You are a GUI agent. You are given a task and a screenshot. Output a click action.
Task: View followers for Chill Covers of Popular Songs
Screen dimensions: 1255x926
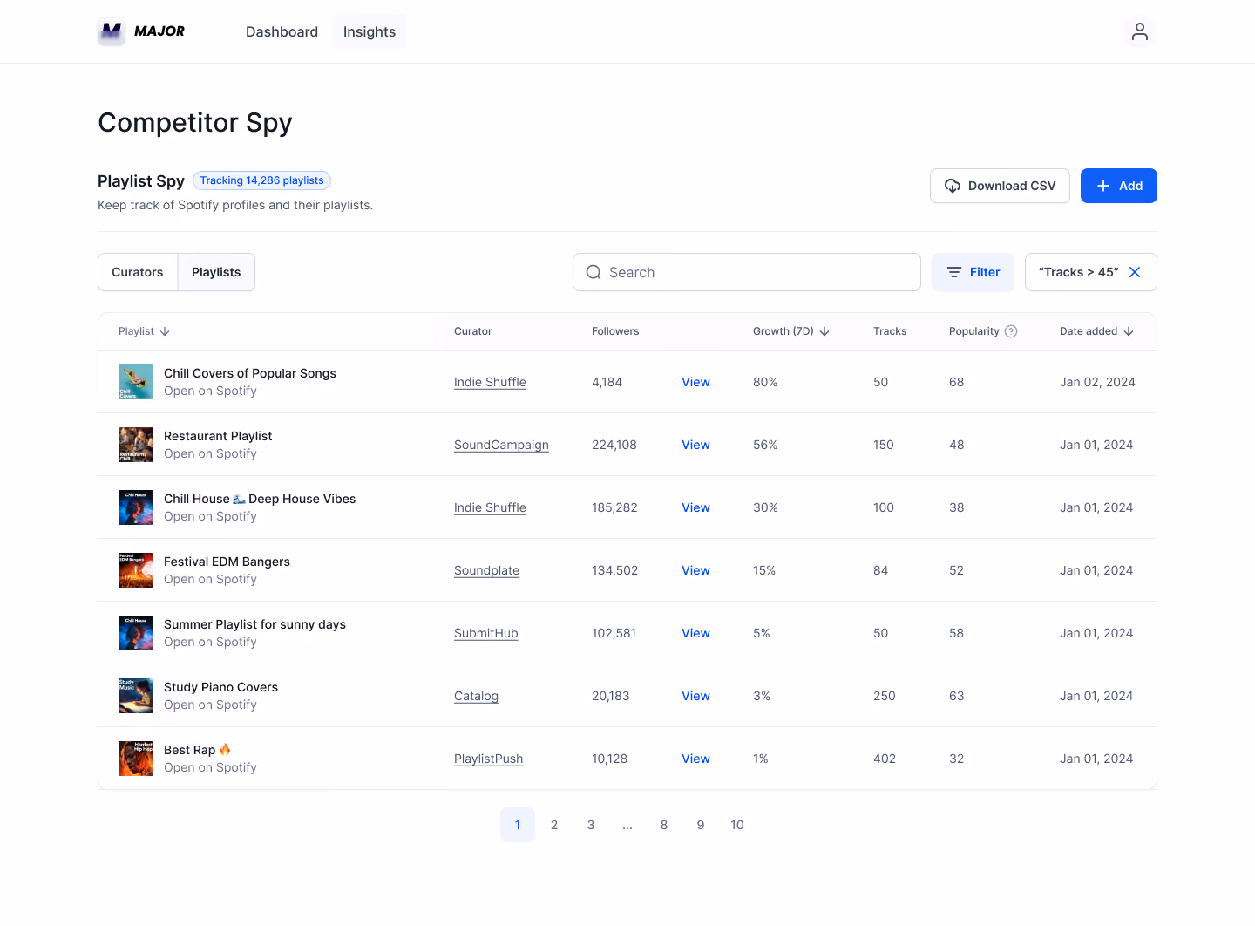pyautogui.click(x=695, y=382)
